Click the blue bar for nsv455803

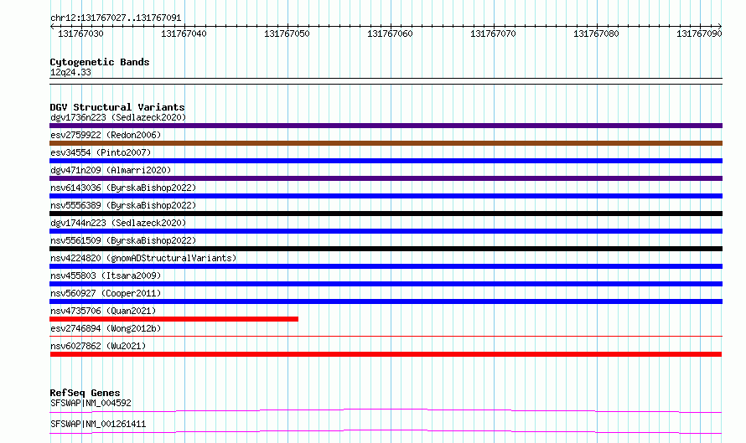tap(386, 284)
